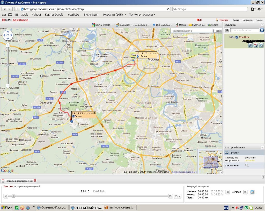Select the История перемещений tab
The width and height of the screenshot is (265, 211).
pyautogui.click(x=19, y=181)
